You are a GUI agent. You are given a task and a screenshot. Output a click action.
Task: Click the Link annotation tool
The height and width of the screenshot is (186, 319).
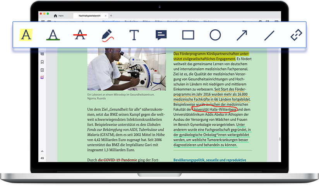(x=296, y=35)
